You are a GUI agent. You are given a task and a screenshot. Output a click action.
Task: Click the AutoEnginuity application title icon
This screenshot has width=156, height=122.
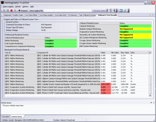point(2,2)
